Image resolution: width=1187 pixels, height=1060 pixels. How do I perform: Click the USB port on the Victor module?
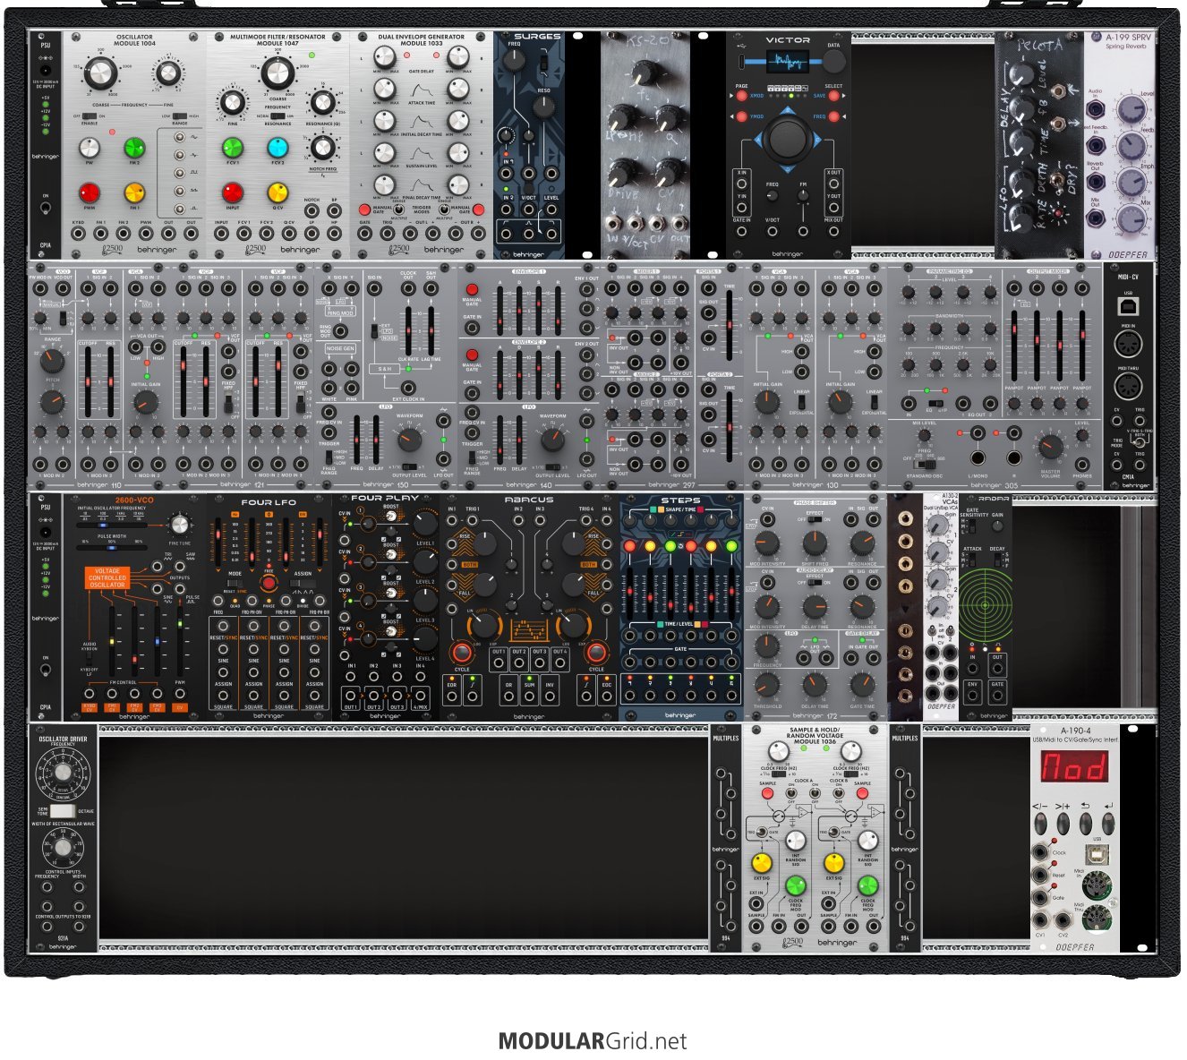click(x=742, y=62)
